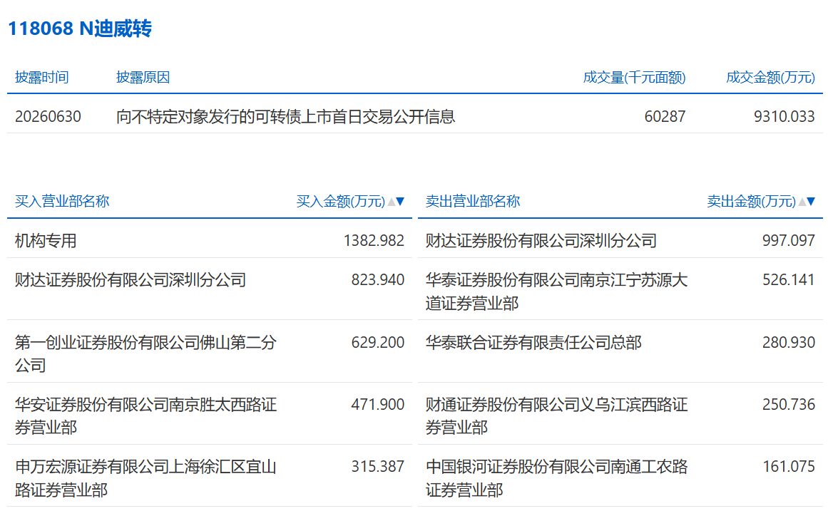828x511 pixels.
Task: Select sell amount 526.141
Action: (x=788, y=280)
